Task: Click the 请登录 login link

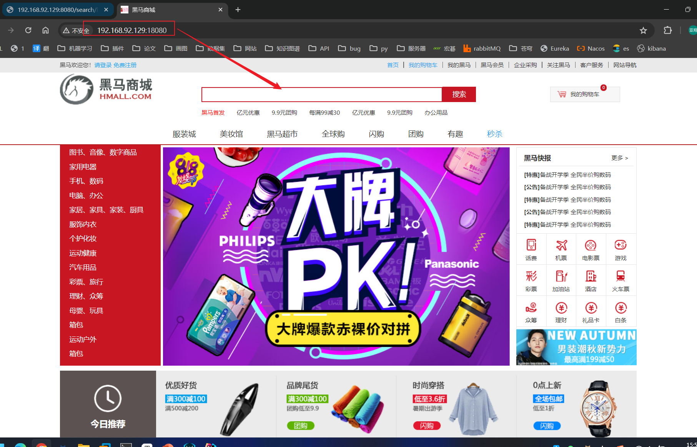Action: click(103, 65)
